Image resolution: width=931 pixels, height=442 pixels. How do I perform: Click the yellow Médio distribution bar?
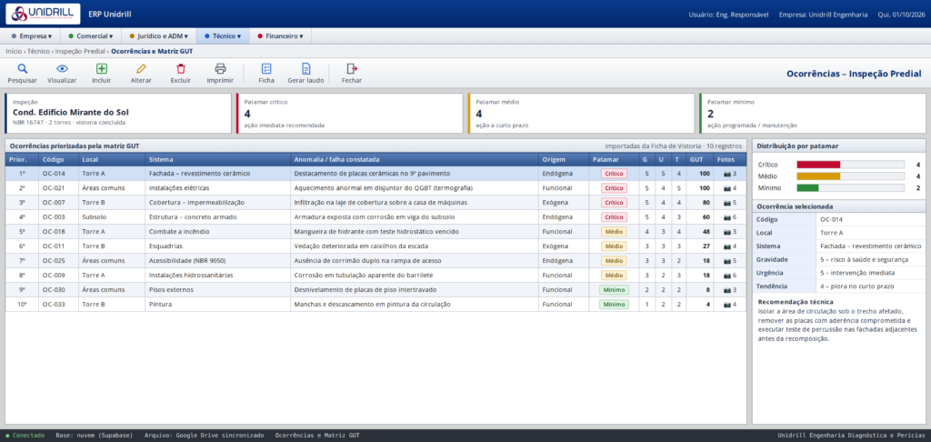(818, 176)
